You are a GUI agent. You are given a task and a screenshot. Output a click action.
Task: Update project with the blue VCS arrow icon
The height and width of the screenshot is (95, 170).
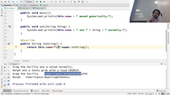click(x=60, y=2)
